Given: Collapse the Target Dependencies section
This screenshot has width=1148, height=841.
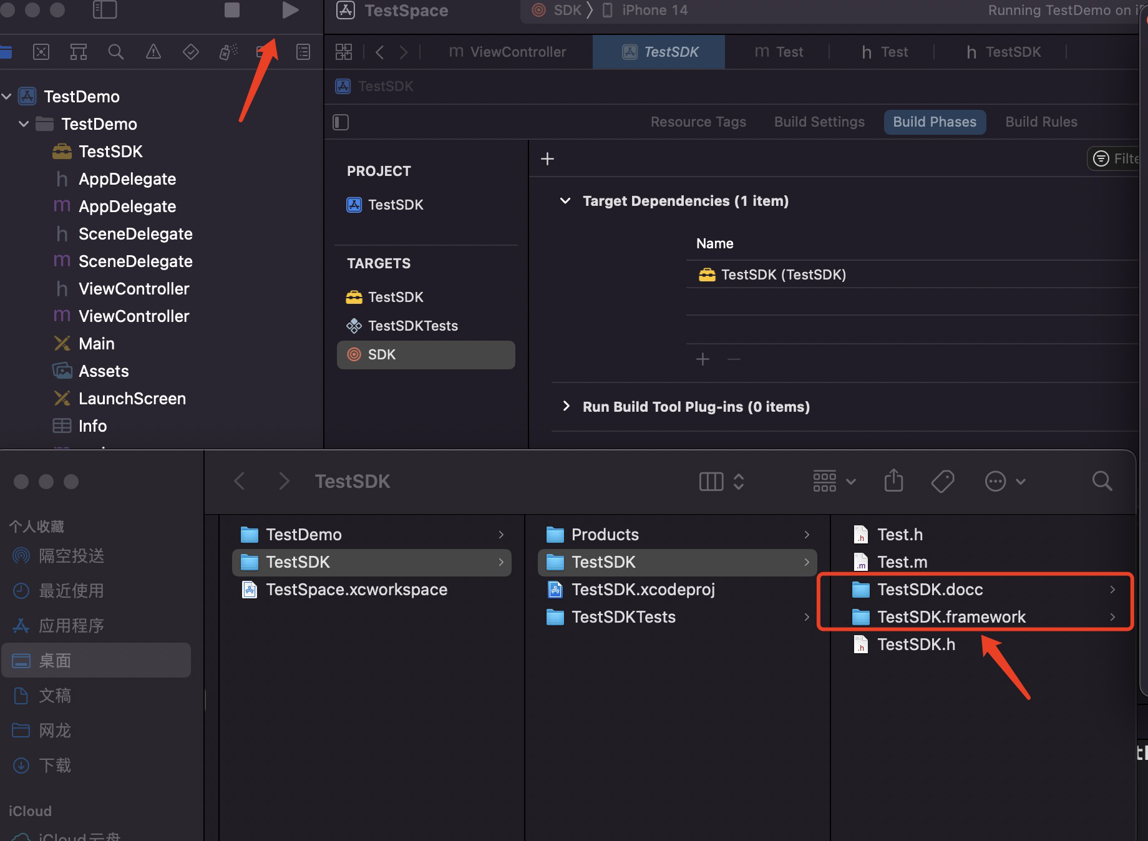Looking at the screenshot, I should 565,201.
